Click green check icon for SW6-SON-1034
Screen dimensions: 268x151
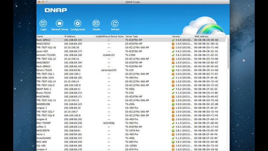tap(173, 78)
